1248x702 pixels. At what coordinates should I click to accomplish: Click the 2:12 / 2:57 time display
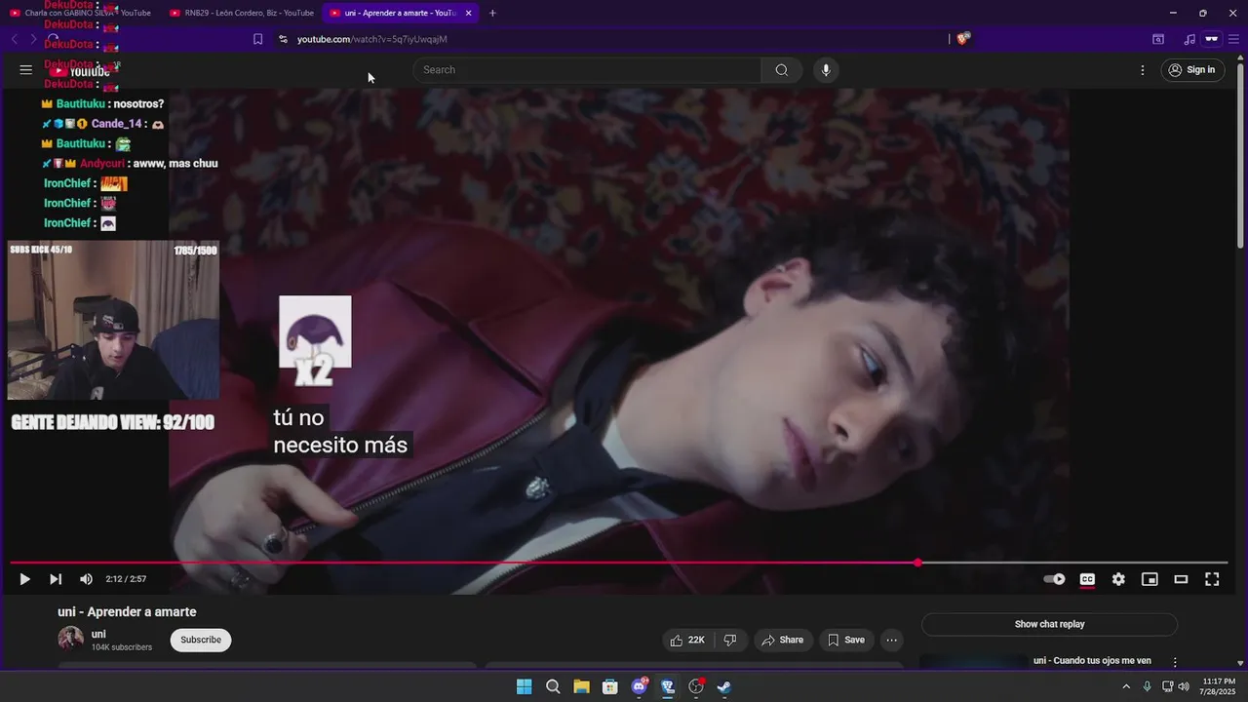(x=126, y=579)
